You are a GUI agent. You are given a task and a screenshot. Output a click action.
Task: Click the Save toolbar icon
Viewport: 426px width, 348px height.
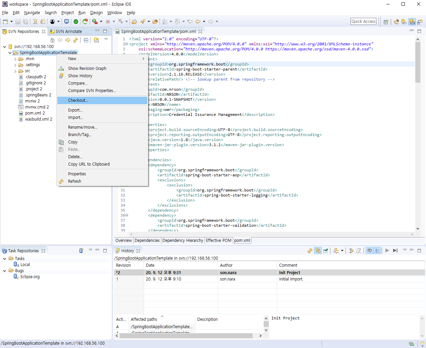(18, 21)
